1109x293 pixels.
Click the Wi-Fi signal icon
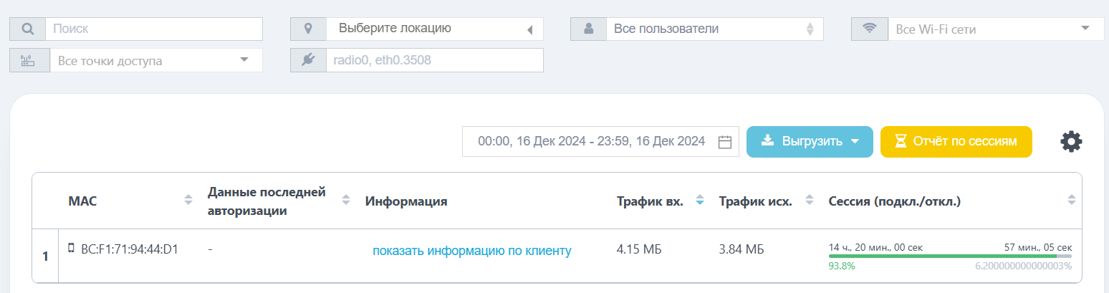click(x=870, y=29)
